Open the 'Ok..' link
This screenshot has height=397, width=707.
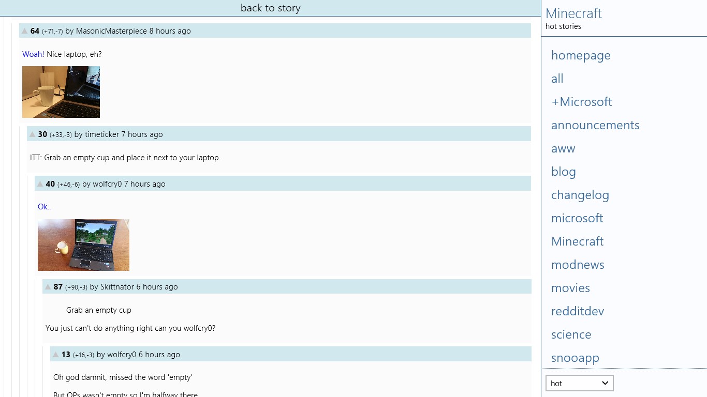[45, 207]
